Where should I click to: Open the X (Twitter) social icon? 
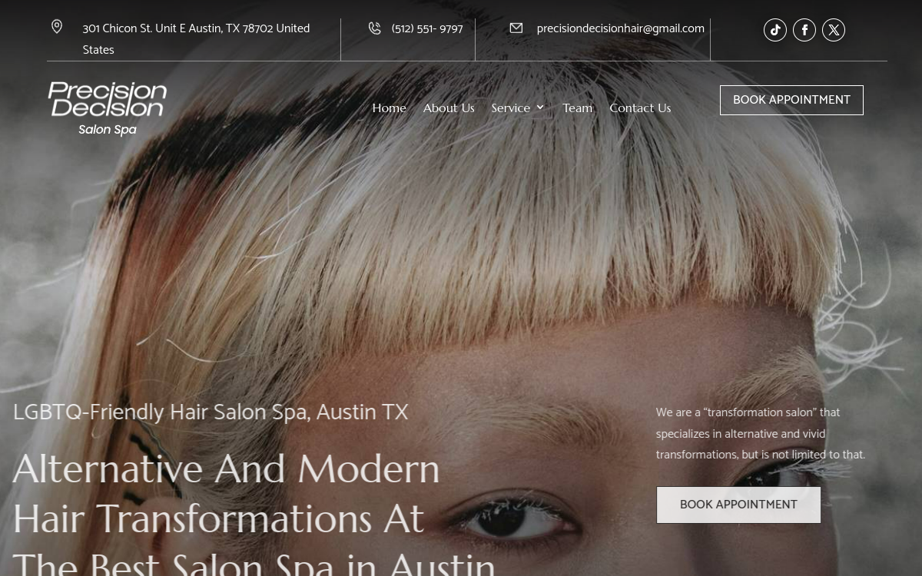coord(834,30)
